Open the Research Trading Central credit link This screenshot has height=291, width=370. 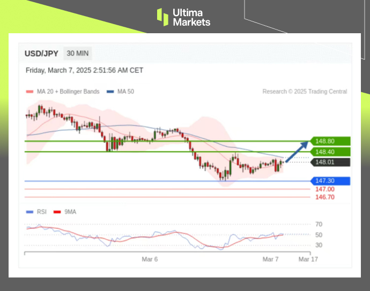305,92
